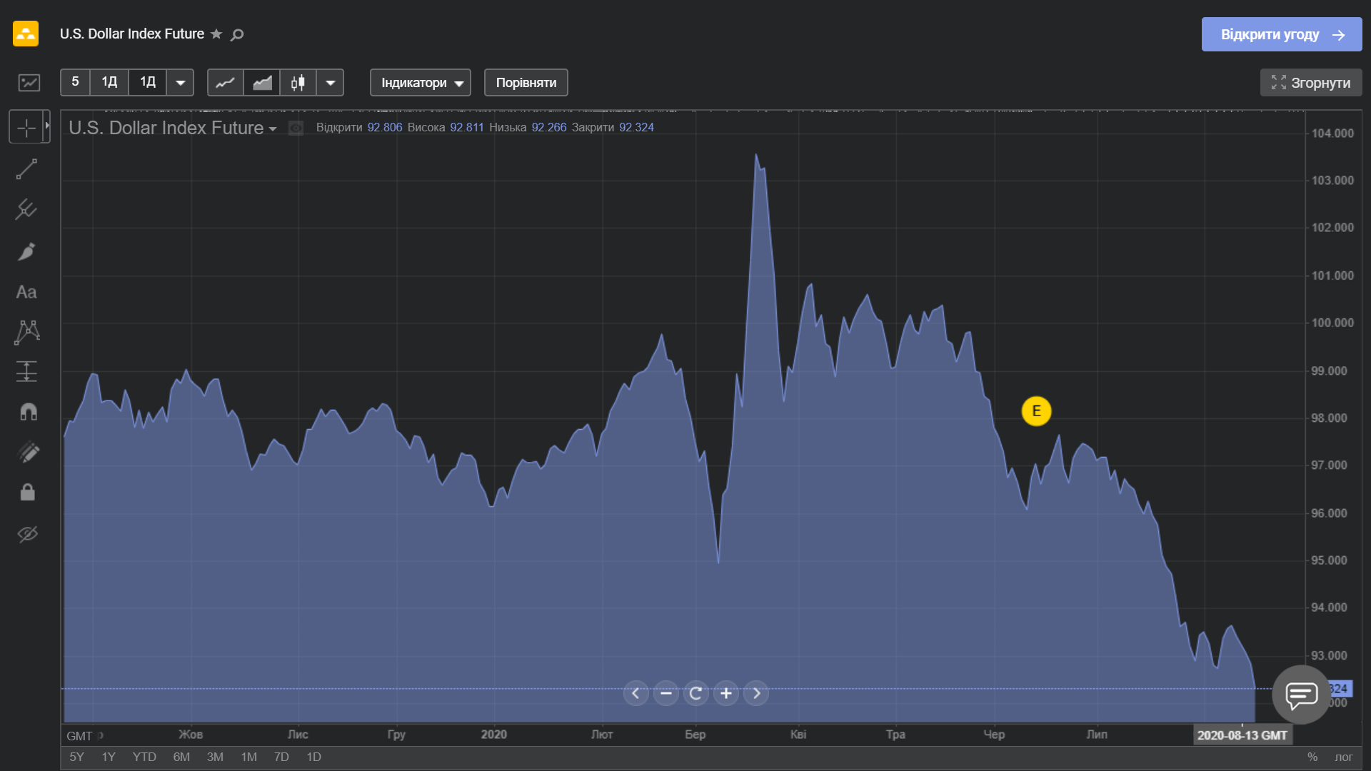Viewport: 1371px width, 771px height.
Task: Click the Відкрити угоду button
Action: point(1281,34)
